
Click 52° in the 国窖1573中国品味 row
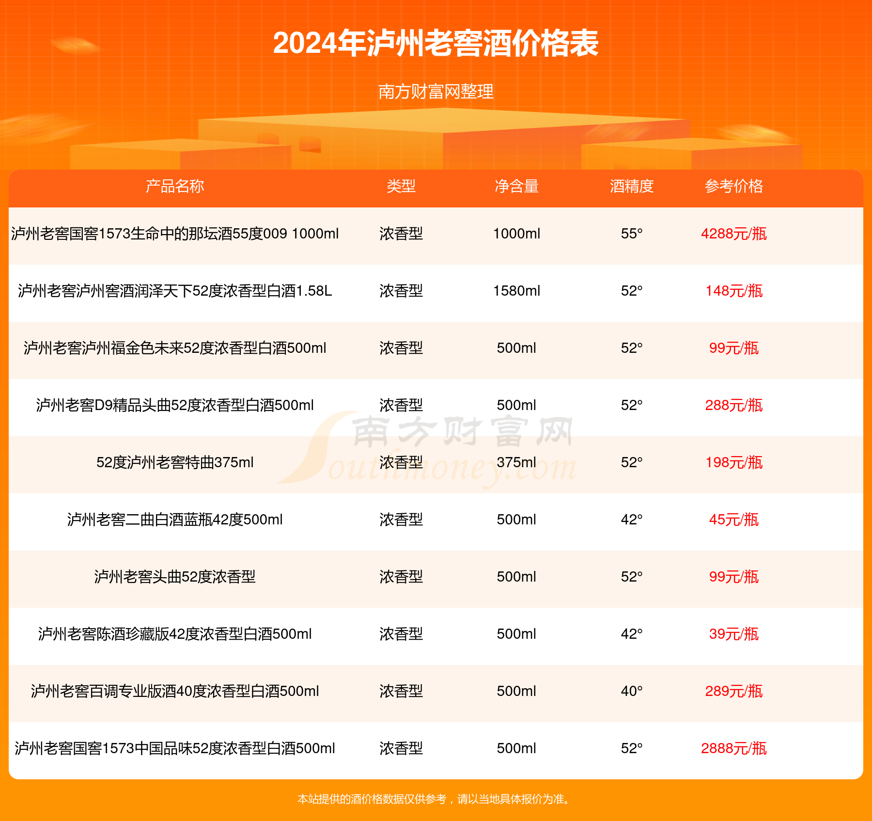[632, 748]
